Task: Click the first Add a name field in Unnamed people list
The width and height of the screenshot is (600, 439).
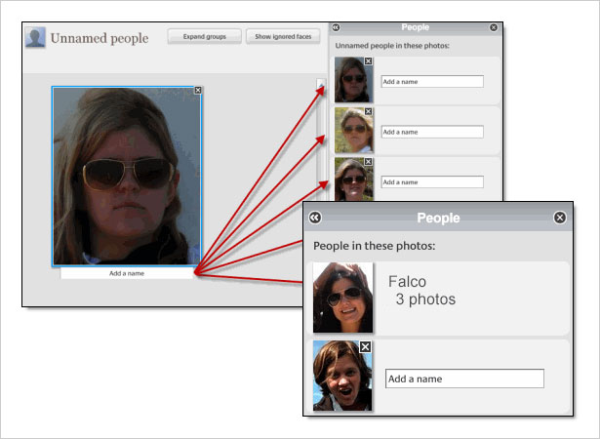Action: (x=432, y=82)
